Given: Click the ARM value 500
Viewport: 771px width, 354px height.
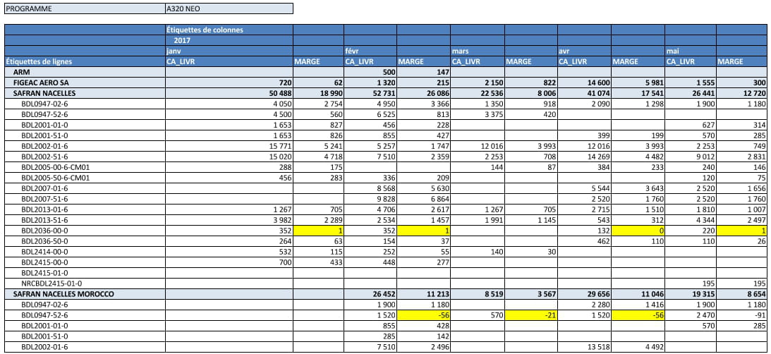Looking at the screenshot, I should [370, 72].
